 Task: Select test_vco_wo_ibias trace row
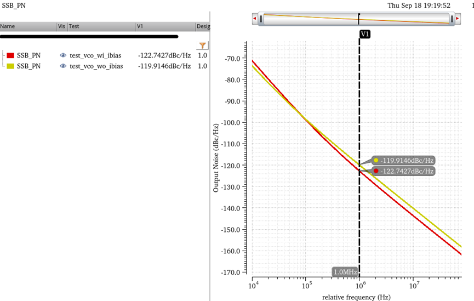pyautogui.click(x=96, y=66)
